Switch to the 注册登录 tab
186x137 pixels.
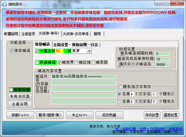28,34
